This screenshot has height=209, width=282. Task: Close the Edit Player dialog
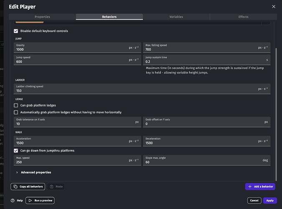point(274,7)
